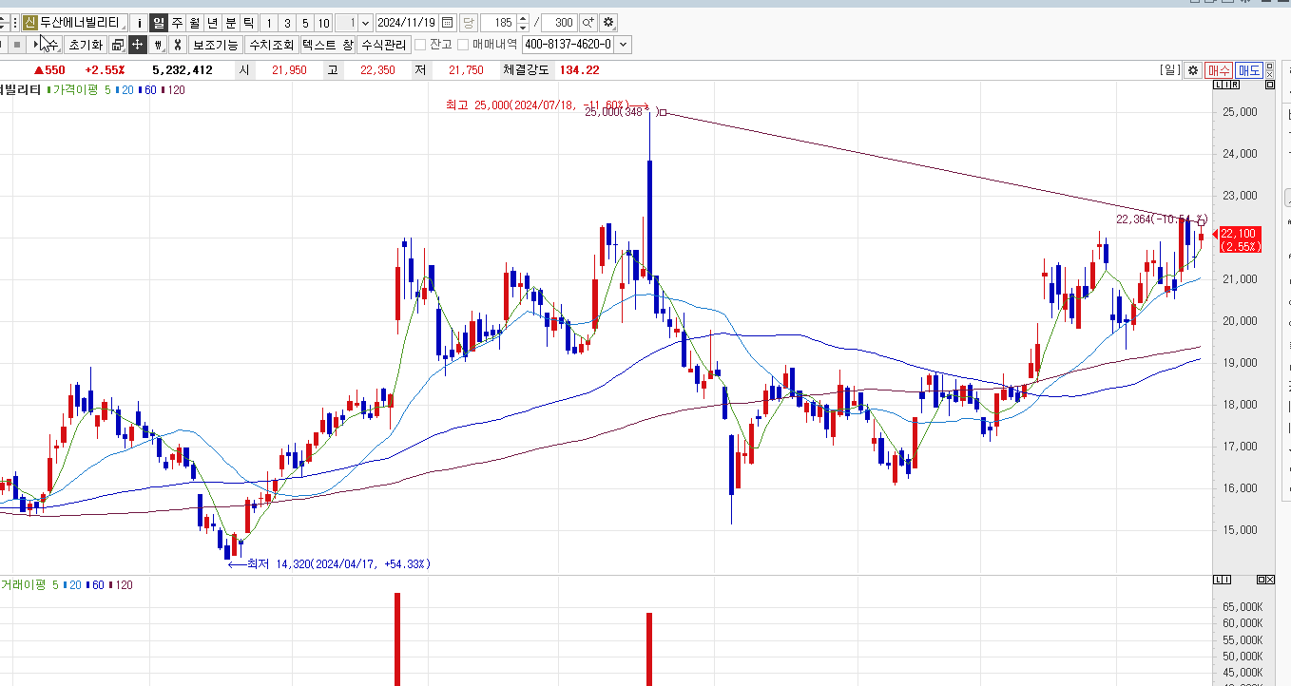Click the crosshair cursor tool icon

coord(138,45)
